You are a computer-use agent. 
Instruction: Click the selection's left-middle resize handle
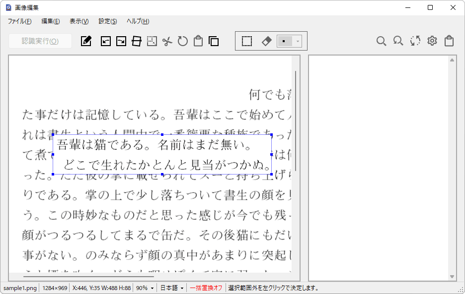click(x=53, y=155)
